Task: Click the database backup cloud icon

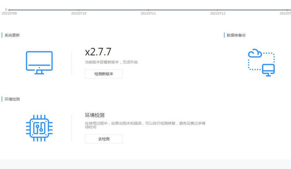Action: tap(261, 63)
